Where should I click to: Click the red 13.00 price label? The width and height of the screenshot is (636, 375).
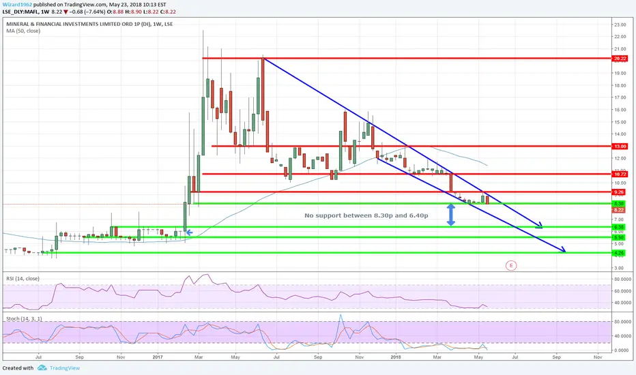click(620, 146)
